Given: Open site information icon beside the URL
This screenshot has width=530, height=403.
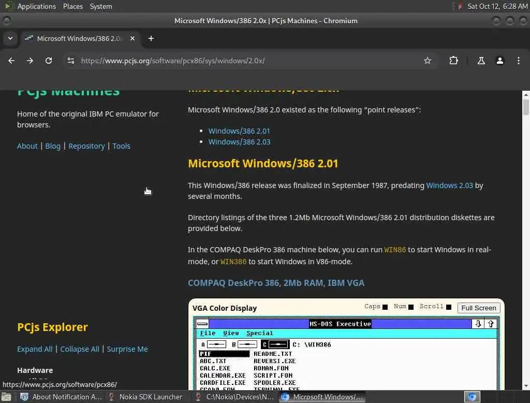Looking at the screenshot, I should point(71,61).
